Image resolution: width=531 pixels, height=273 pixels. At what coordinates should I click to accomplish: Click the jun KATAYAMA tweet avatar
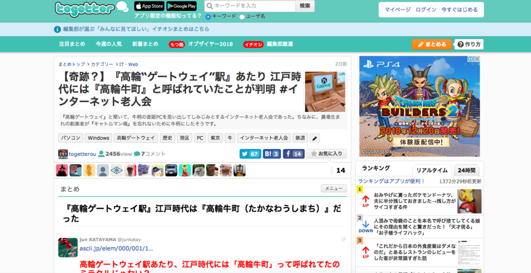(68, 247)
